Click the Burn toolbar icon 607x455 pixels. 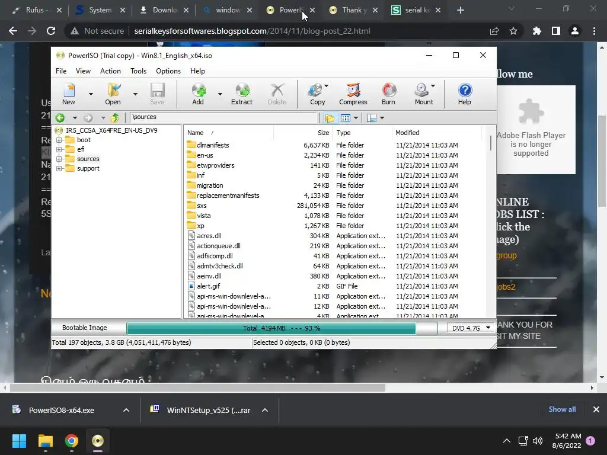388,94
